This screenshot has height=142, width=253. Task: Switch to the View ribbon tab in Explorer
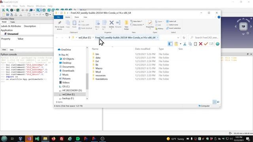coord(85,17)
